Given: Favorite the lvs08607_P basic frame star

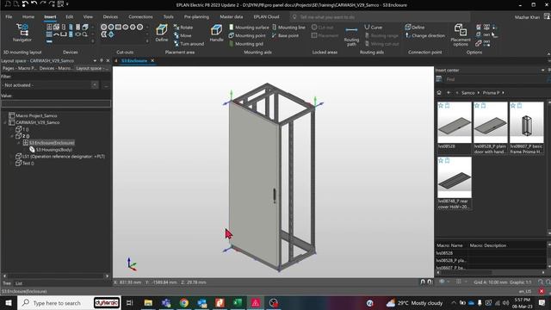Looking at the screenshot, I should click(x=513, y=105).
